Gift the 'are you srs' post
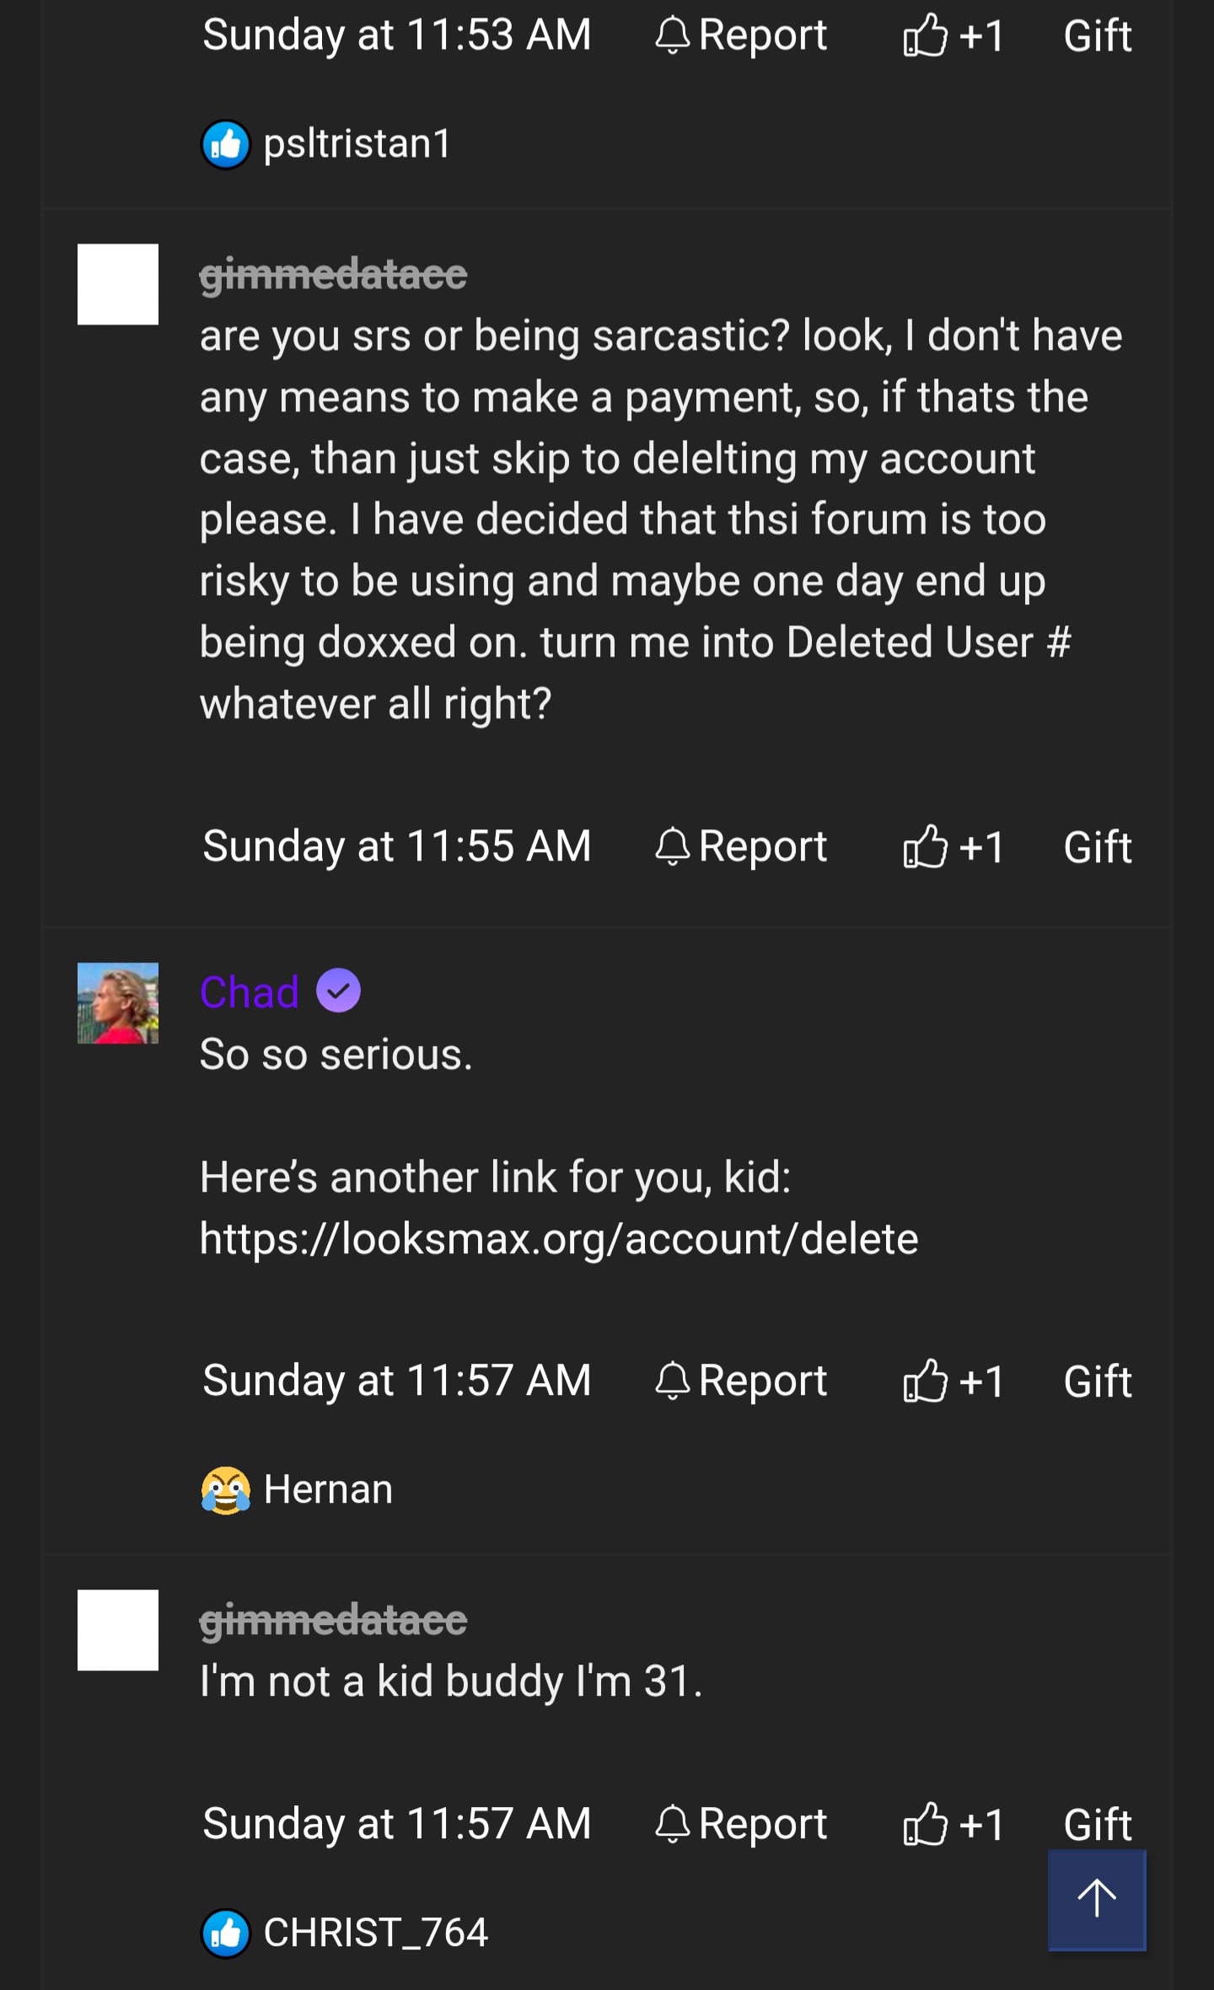This screenshot has height=1990, width=1214. (x=1097, y=846)
